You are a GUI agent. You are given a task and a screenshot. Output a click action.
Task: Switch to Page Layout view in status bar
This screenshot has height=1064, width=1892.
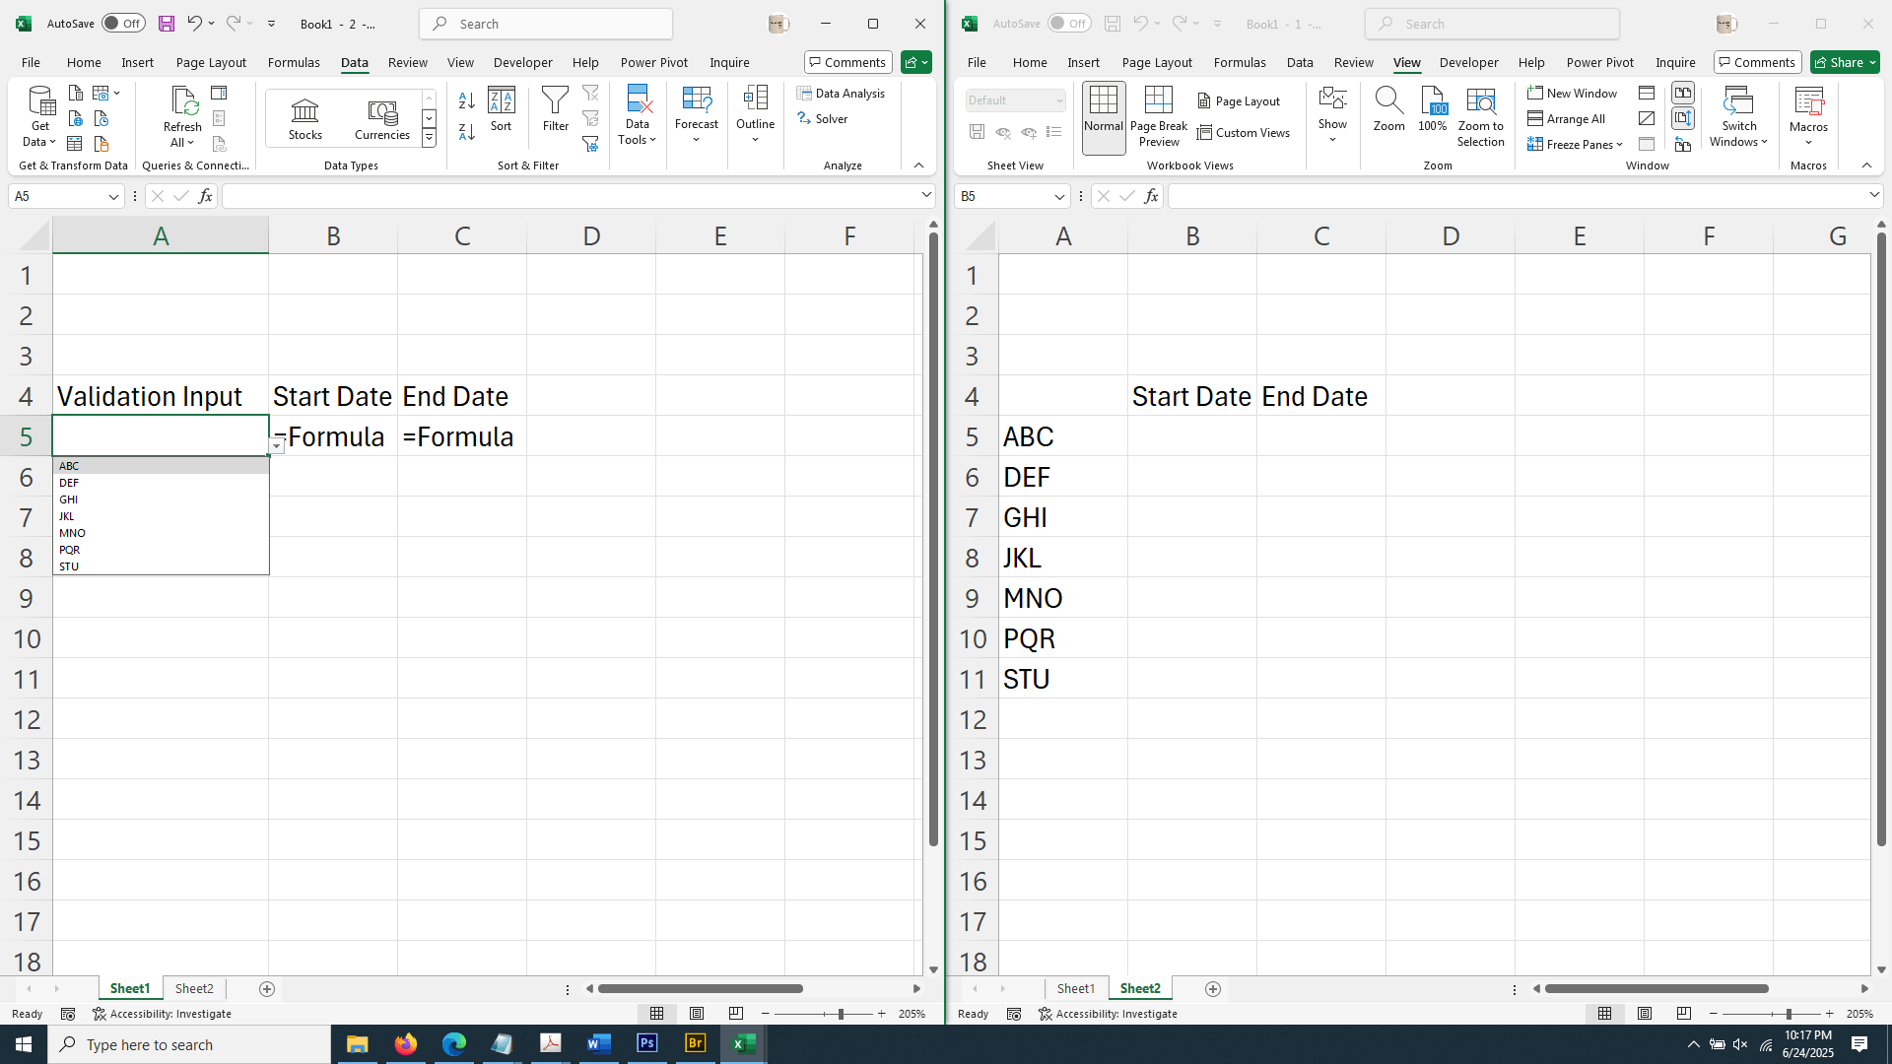(x=697, y=1014)
